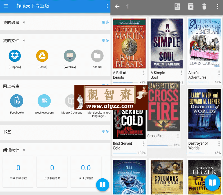Open the WebDav network folder icon
The image size is (223, 195).
coord(70,56)
